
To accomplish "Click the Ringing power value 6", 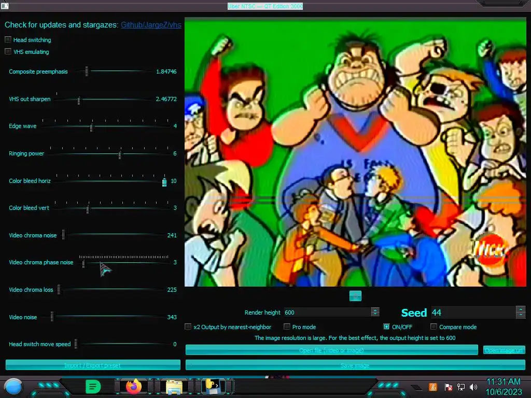I will coord(175,153).
